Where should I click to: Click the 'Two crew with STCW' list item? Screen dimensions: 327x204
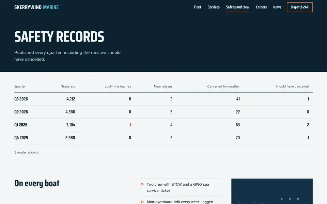pos(182,187)
